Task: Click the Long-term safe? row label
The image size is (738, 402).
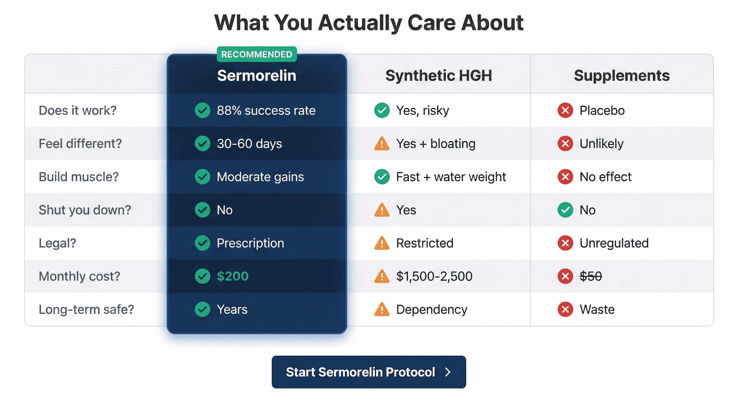Action: (86, 310)
